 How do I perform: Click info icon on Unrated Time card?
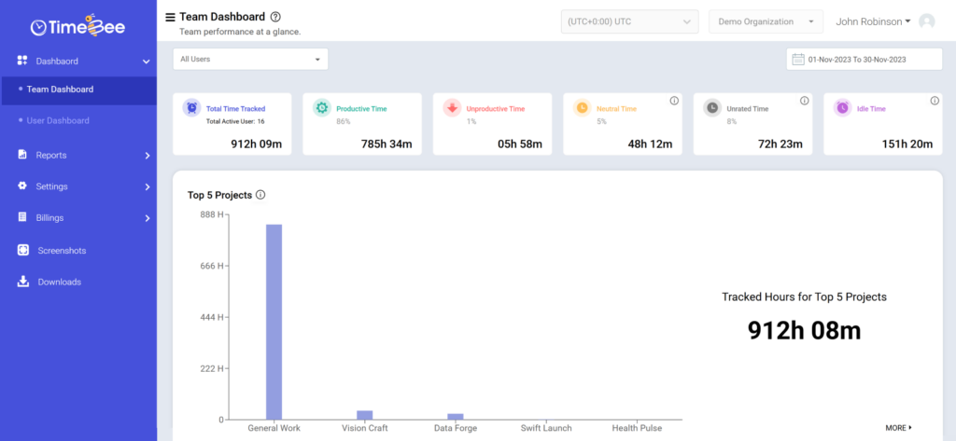pyautogui.click(x=804, y=101)
